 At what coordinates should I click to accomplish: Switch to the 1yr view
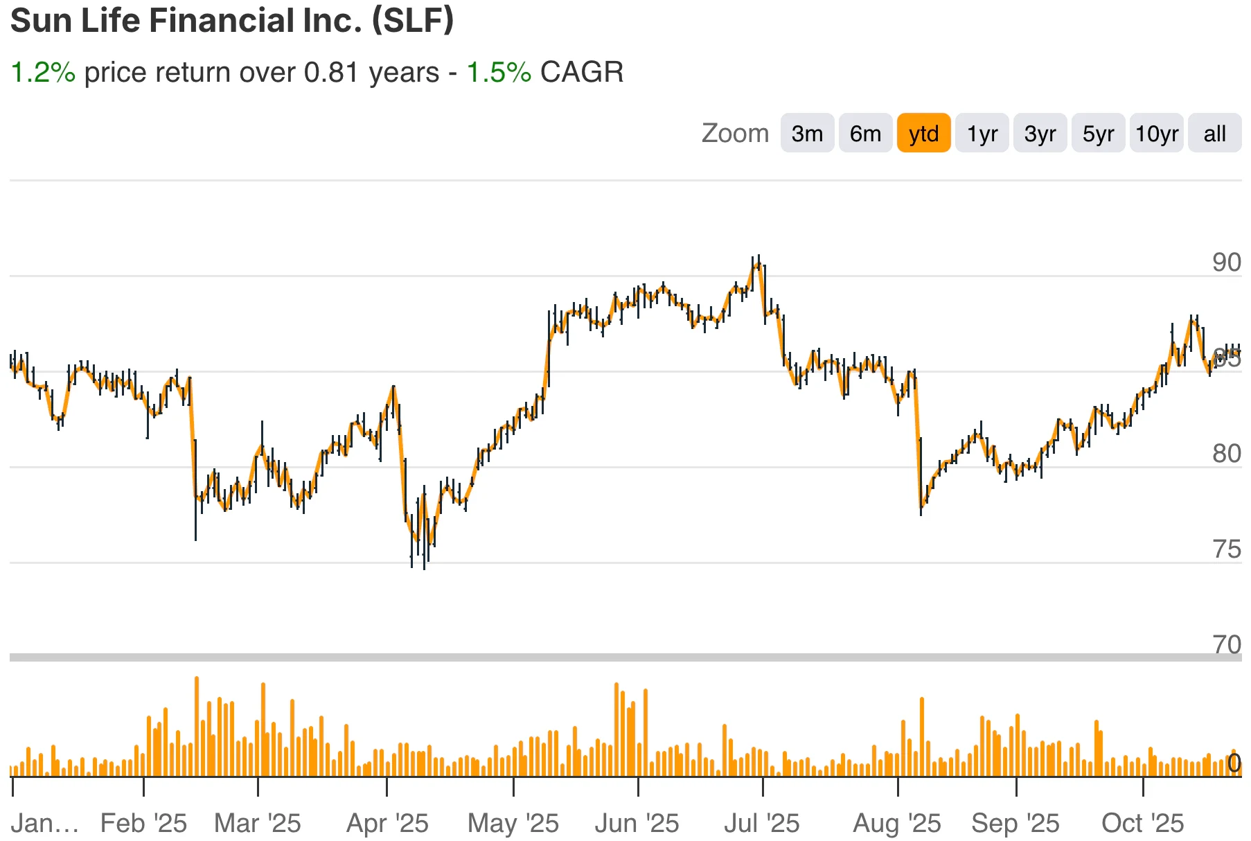pos(982,133)
